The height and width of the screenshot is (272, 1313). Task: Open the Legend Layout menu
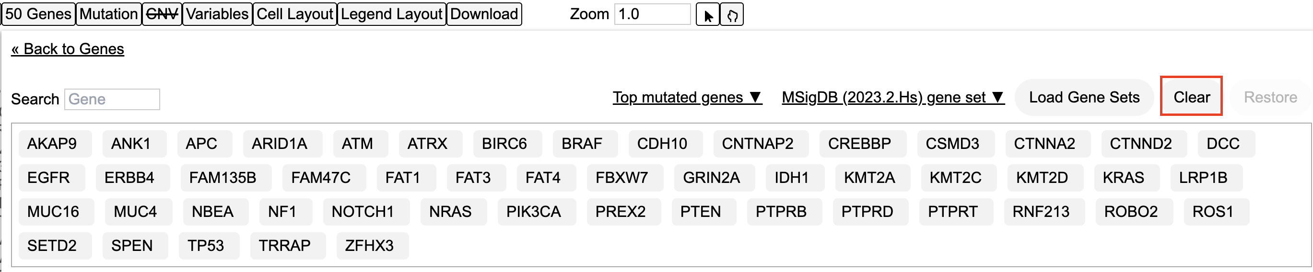pyautogui.click(x=391, y=14)
